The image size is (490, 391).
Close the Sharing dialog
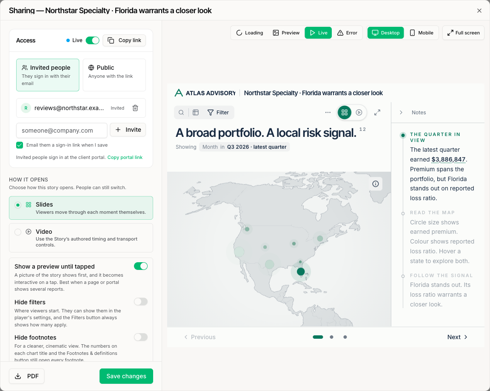tap(479, 11)
